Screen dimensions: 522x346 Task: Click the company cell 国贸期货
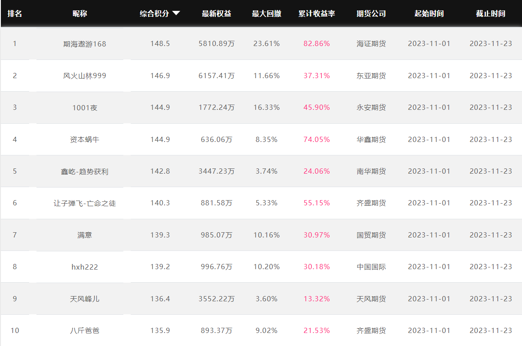(371, 235)
